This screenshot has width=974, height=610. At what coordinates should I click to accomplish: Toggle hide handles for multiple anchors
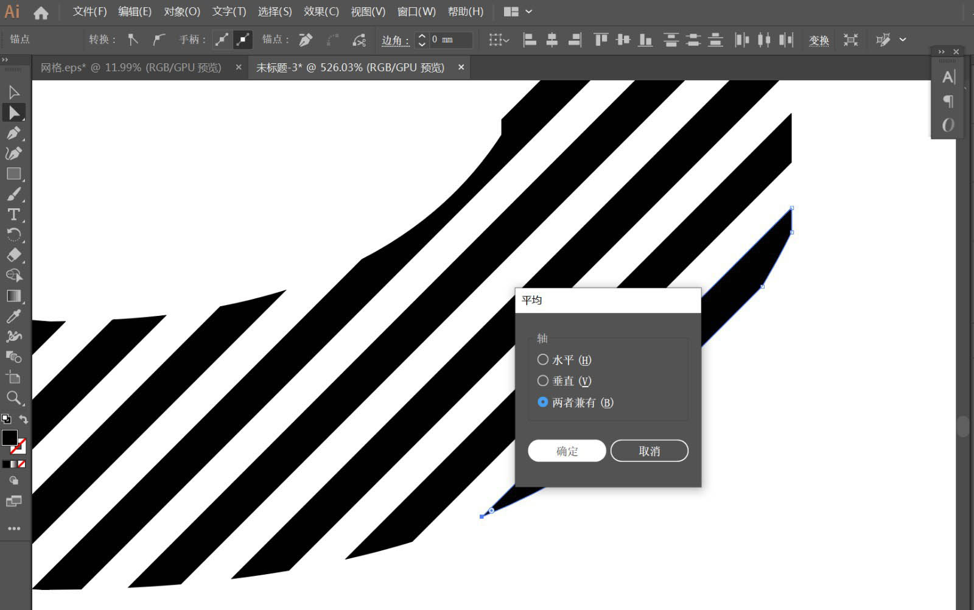tap(243, 40)
